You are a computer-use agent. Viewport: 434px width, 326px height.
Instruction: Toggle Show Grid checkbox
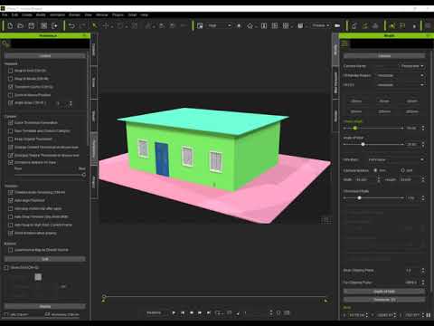click(6, 267)
